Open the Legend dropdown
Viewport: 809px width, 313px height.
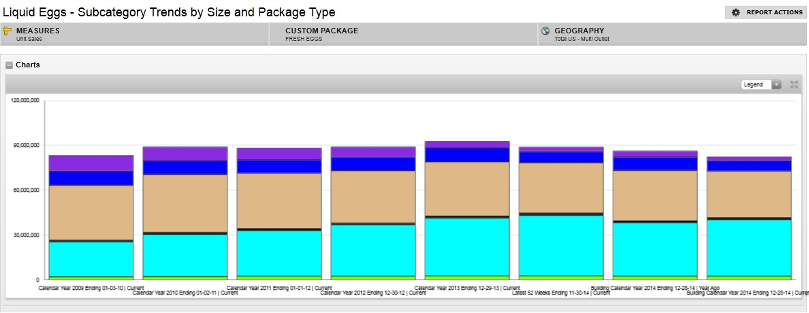(x=762, y=84)
